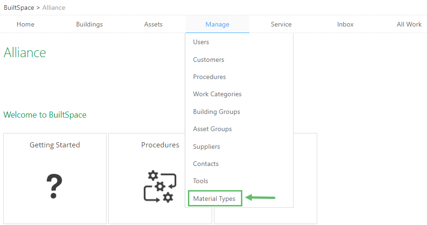The width and height of the screenshot is (427, 225).
Task: Select Suppliers in the Manage menu
Action: coord(207,146)
